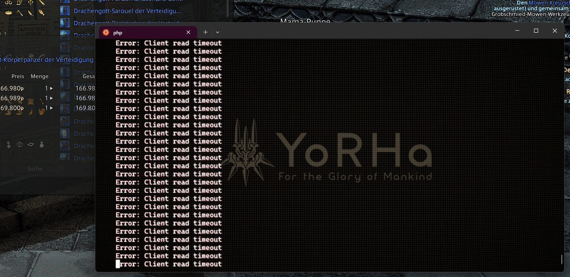Click the Menge column header

pos(40,76)
